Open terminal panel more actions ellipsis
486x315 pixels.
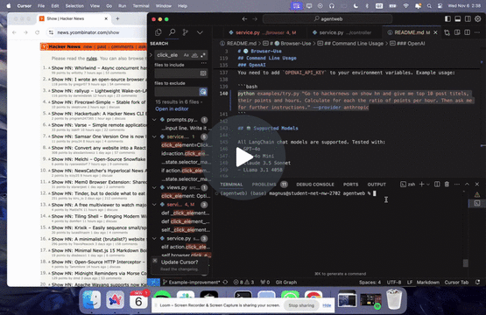pyautogui.click(x=457, y=185)
